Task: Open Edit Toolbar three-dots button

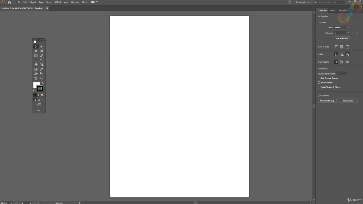Action: click(x=39, y=110)
